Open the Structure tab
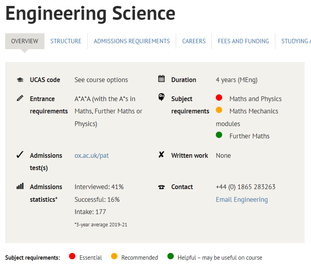This screenshot has height=268, width=311. coord(66,41)
